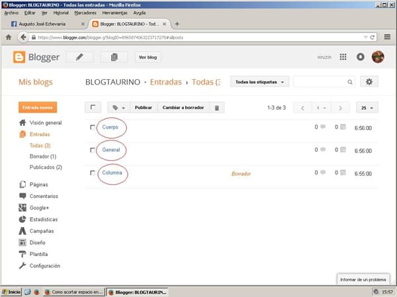397x297 pixels.
Task: Delete selected posts with trash icon
Action: tap(217, 108)
